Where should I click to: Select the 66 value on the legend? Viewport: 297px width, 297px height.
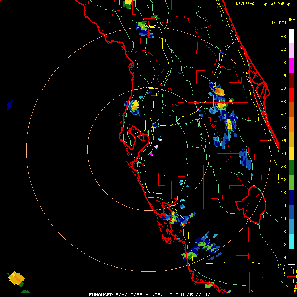coord(283,37)
